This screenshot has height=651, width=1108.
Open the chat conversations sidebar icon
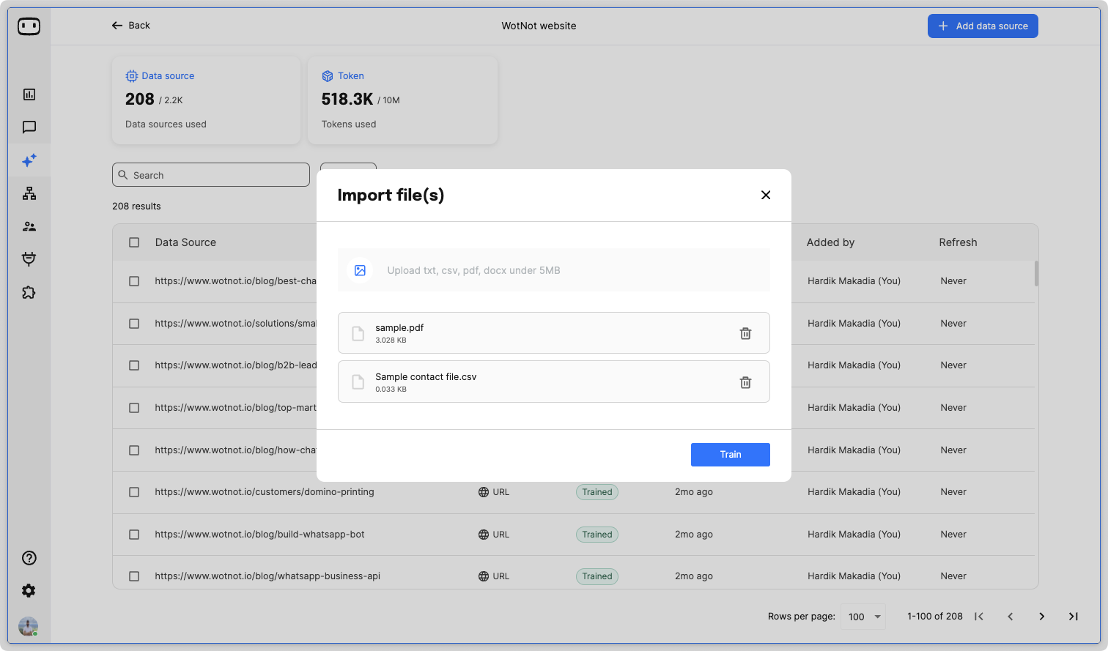tap(29, 127)
